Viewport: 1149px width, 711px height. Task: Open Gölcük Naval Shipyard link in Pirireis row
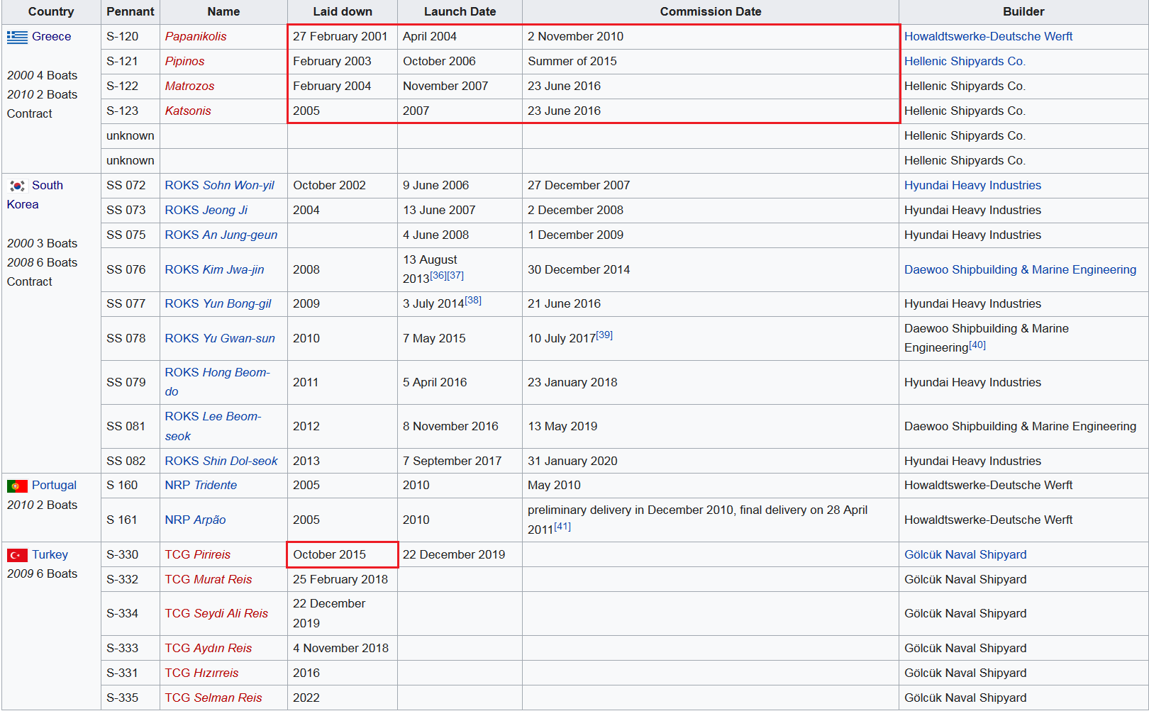965,555
